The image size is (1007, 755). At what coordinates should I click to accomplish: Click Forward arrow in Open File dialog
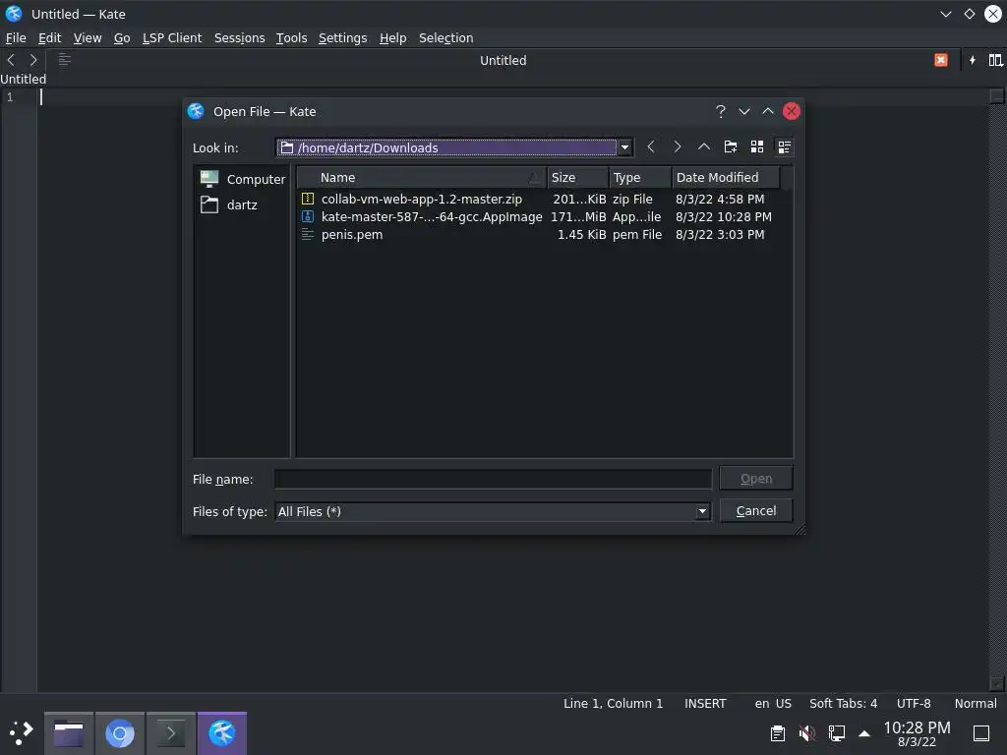677,147
